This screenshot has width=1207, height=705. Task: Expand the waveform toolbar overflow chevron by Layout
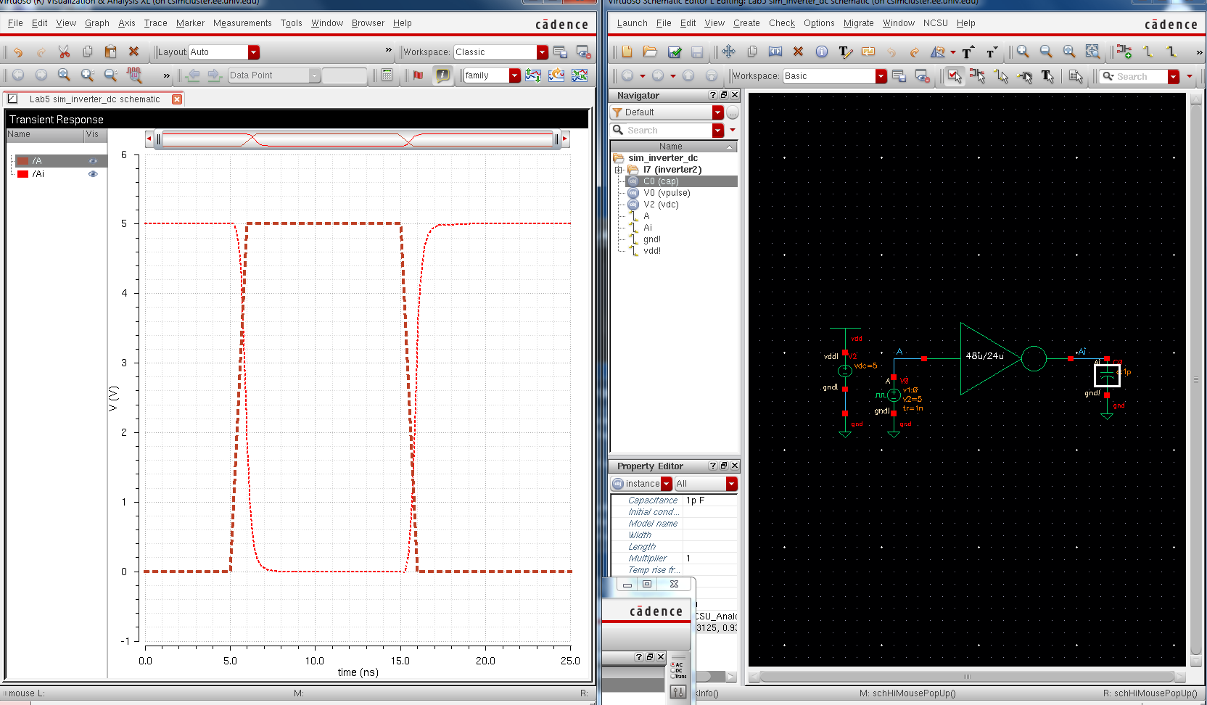(388, 50)
